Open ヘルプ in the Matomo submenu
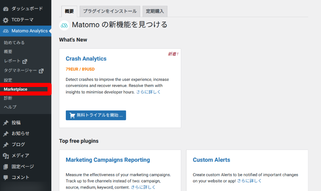This screenshot has height=191, width=321. 10,107
